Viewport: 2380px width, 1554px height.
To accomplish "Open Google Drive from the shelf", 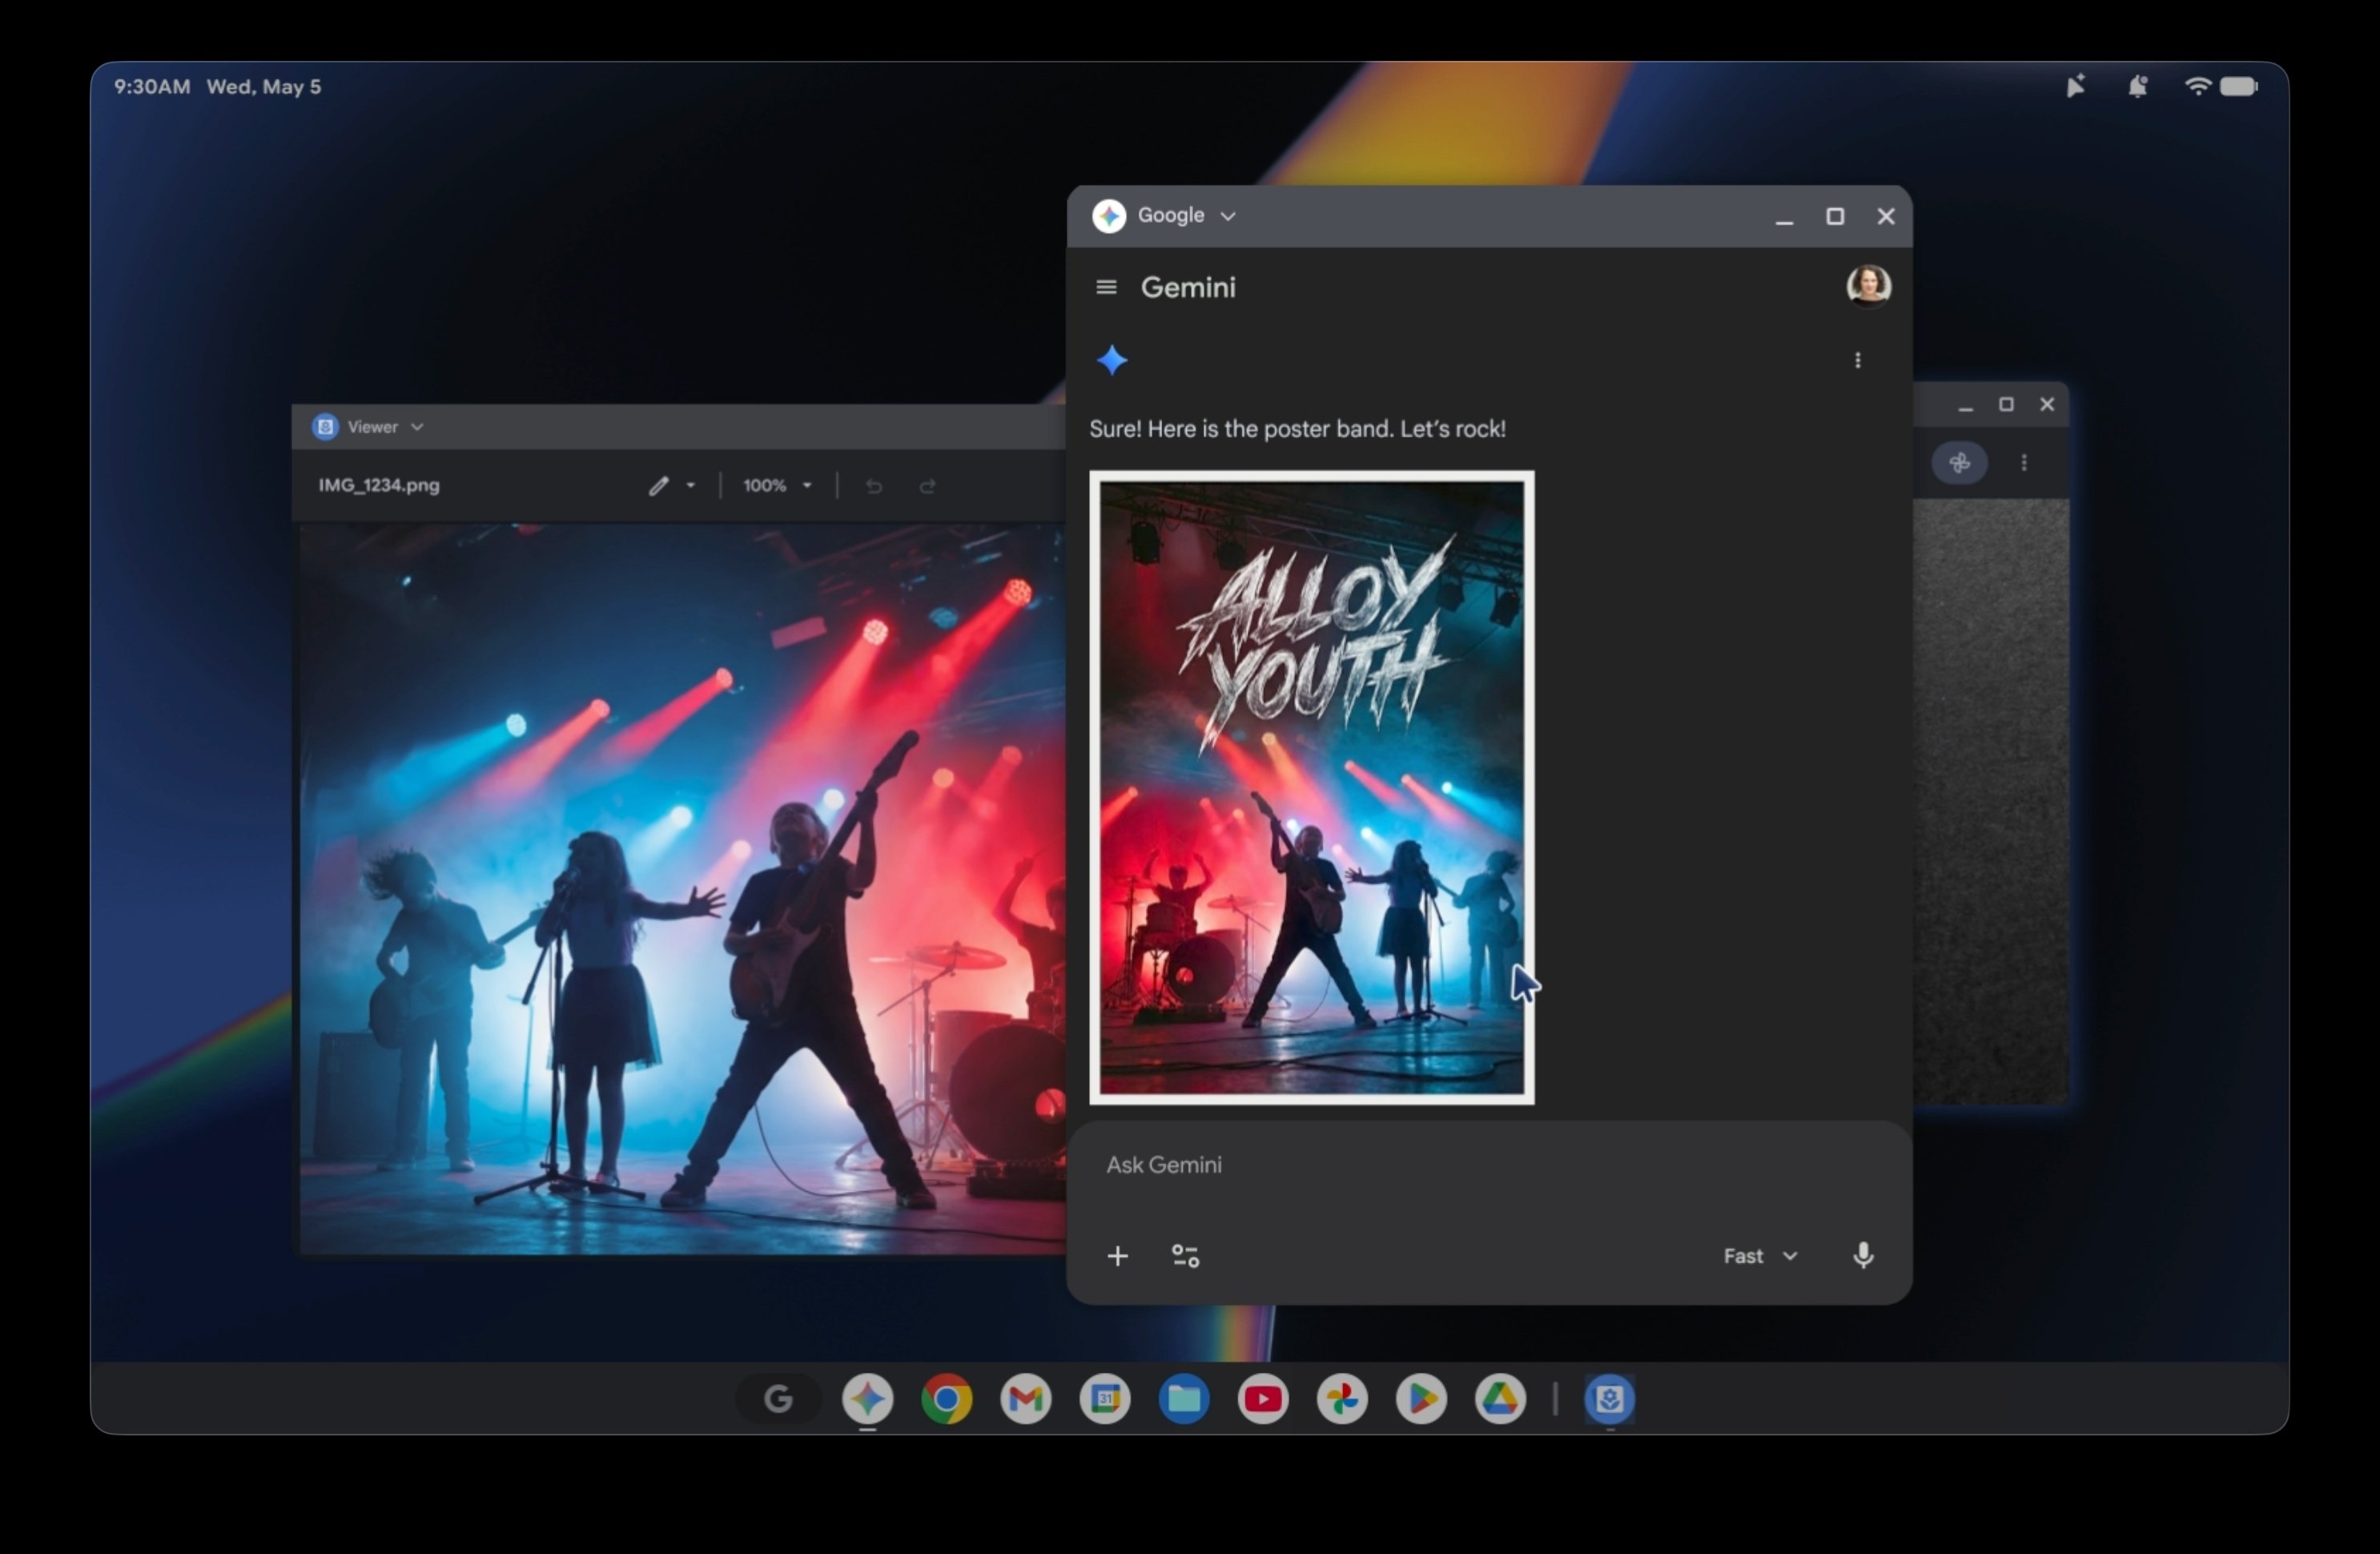I will (x=1500, y=1399).
